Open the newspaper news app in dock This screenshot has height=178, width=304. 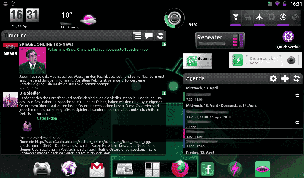click(125, 169)
